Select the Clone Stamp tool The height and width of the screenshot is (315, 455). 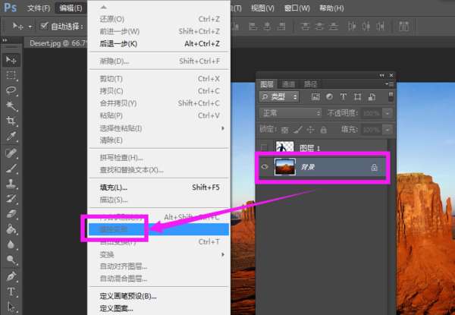click(11, 184)
